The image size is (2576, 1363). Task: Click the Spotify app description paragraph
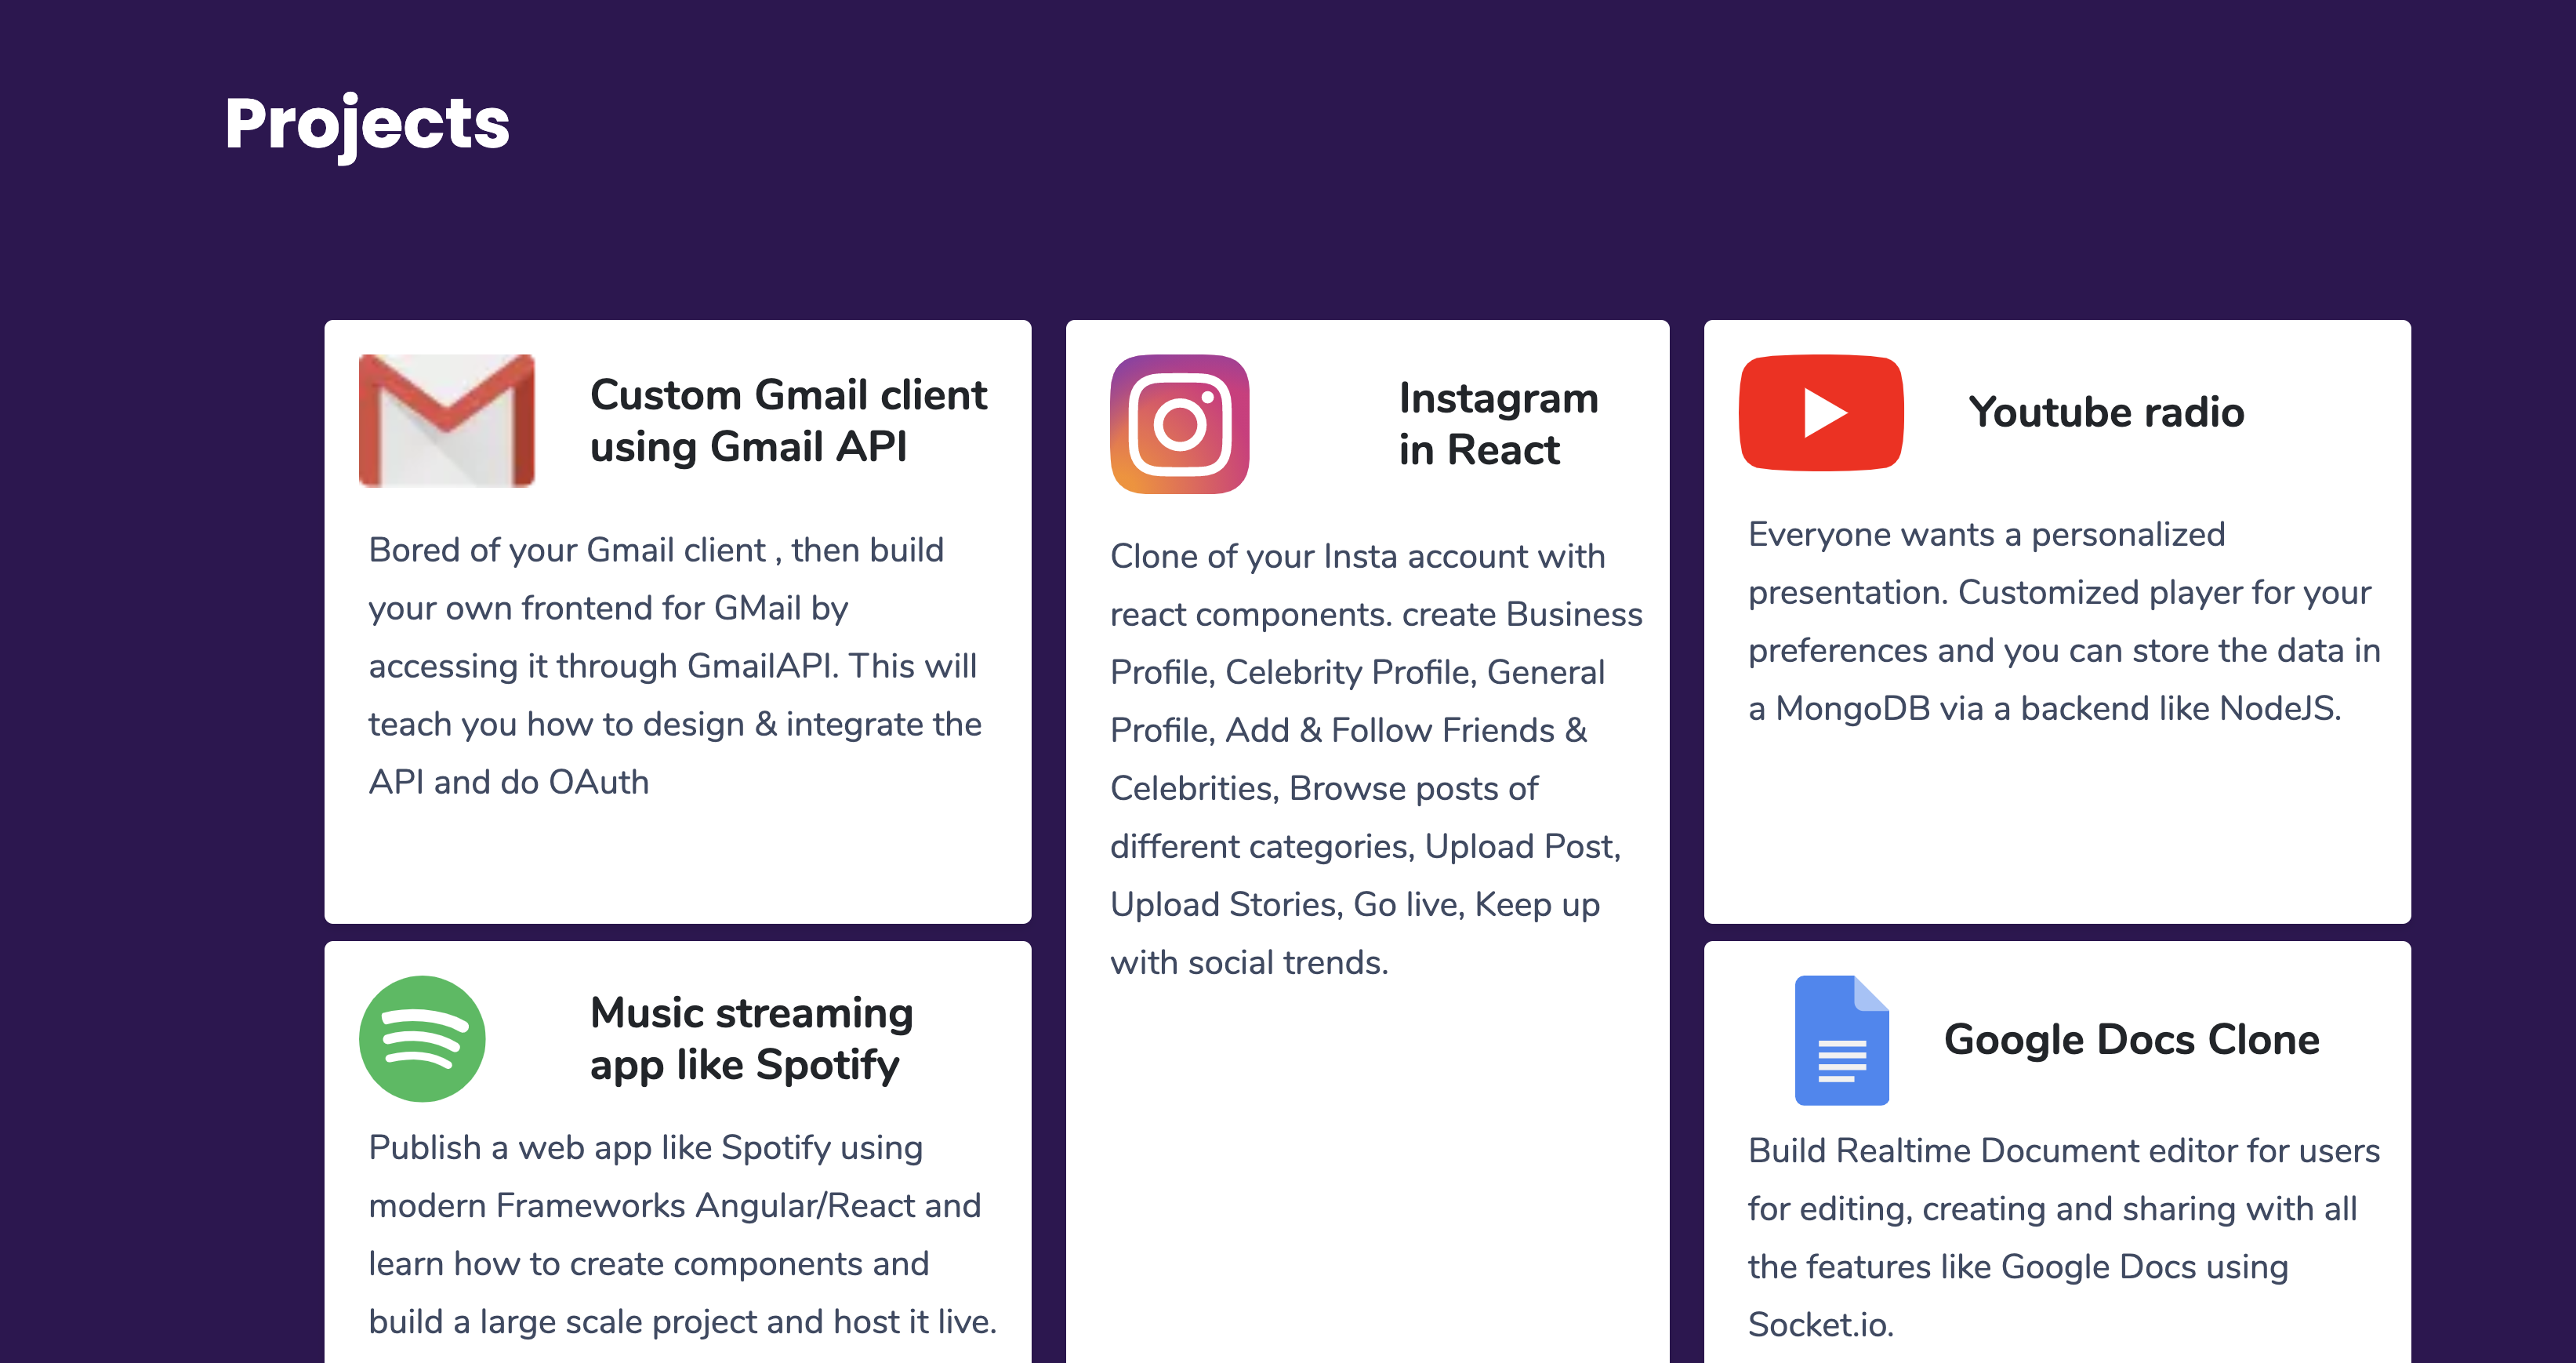click(682, 1234)
